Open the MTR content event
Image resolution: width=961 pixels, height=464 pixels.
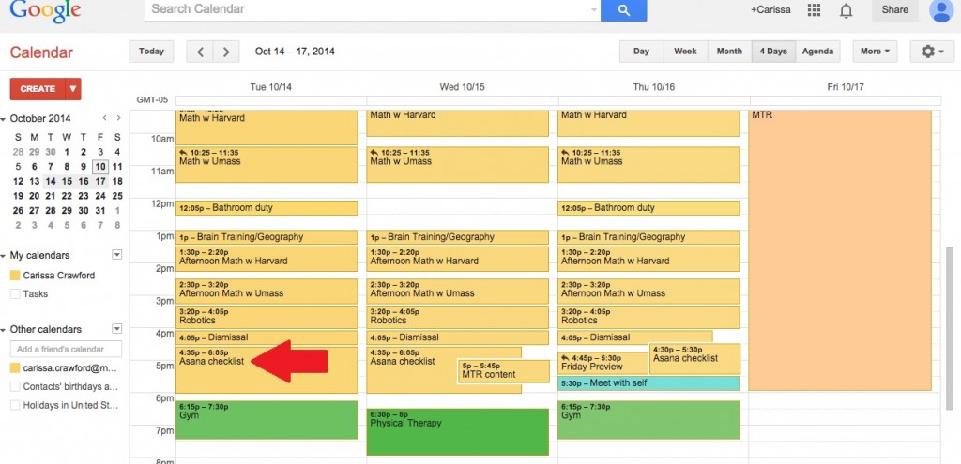(x=503, y=371)
